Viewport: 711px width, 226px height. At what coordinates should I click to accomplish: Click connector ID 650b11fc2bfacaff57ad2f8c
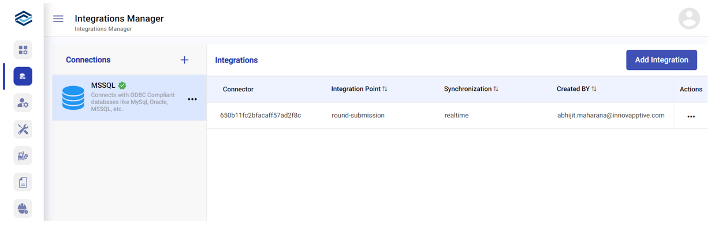click(x=260, y=116)
